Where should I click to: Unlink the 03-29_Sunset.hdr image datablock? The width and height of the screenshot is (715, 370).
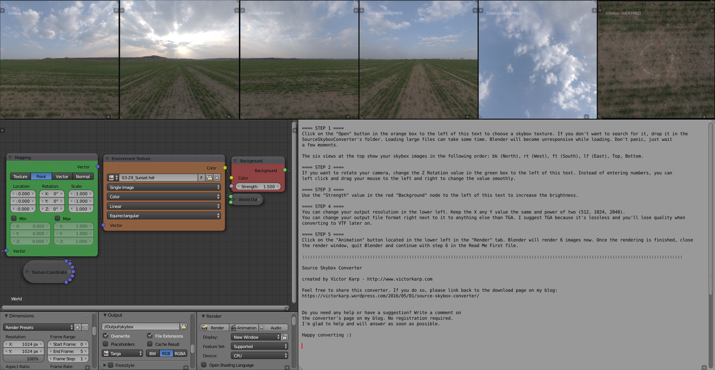pos(217,178)
